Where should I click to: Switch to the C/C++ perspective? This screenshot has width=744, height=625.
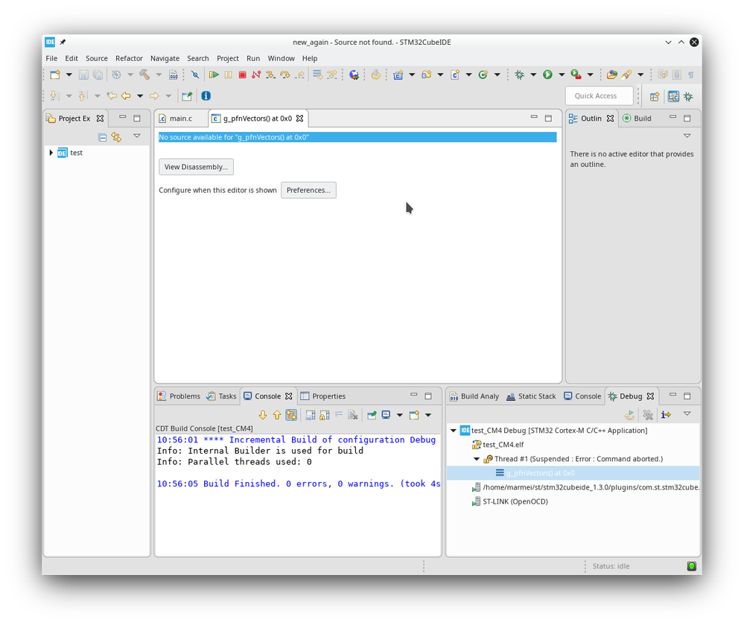tap(673, 96)
